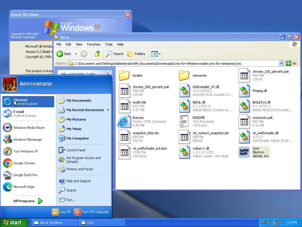Open the View menu in Explorer
302x227 pixels.
pos(79,44)
